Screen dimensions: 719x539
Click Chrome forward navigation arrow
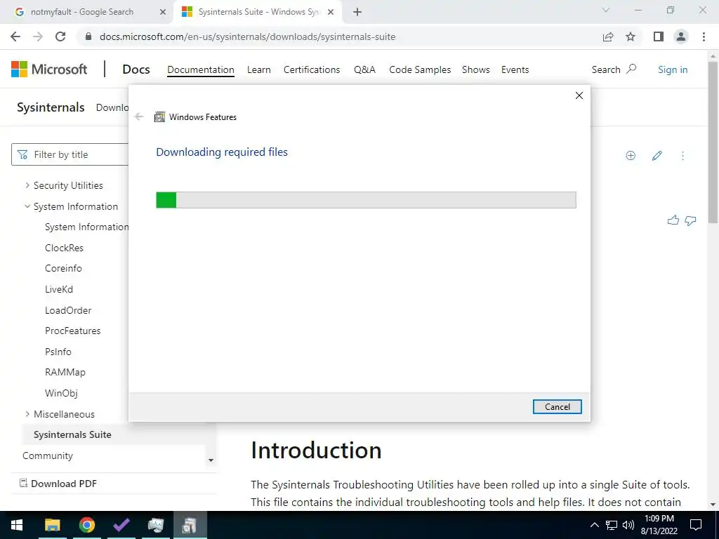point(38,36)
